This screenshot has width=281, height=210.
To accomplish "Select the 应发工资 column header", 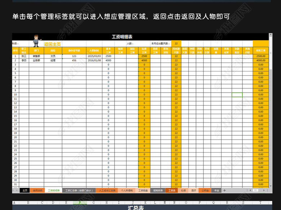I will tap(261, 51).
